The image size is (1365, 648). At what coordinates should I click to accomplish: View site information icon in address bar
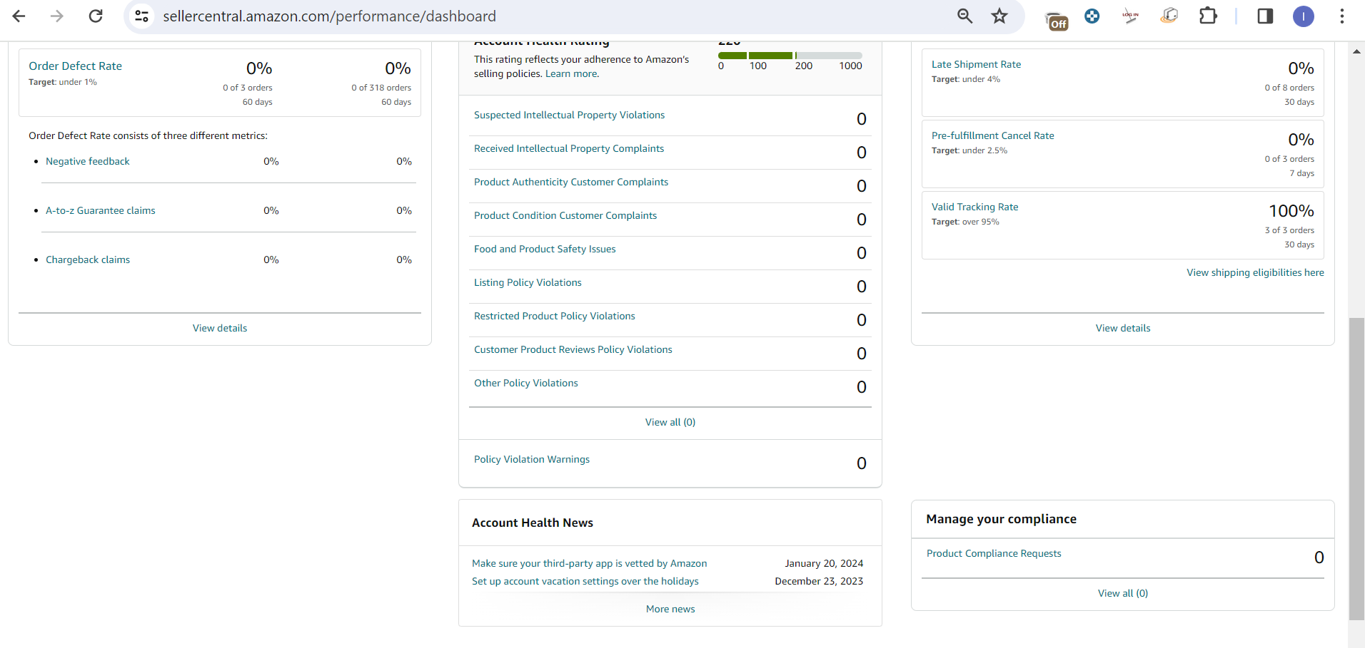tap(142, 16)
